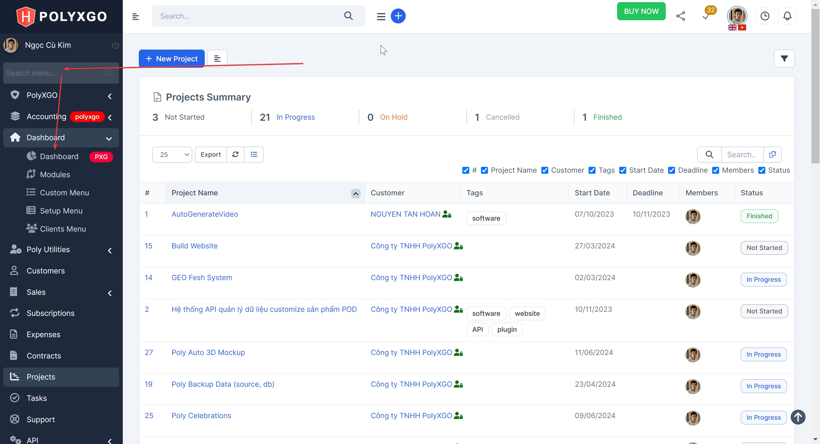Click the Finished status badge for AutoGenerateVideo
Screen dimensions: 820x444
(x=759, y=216)
